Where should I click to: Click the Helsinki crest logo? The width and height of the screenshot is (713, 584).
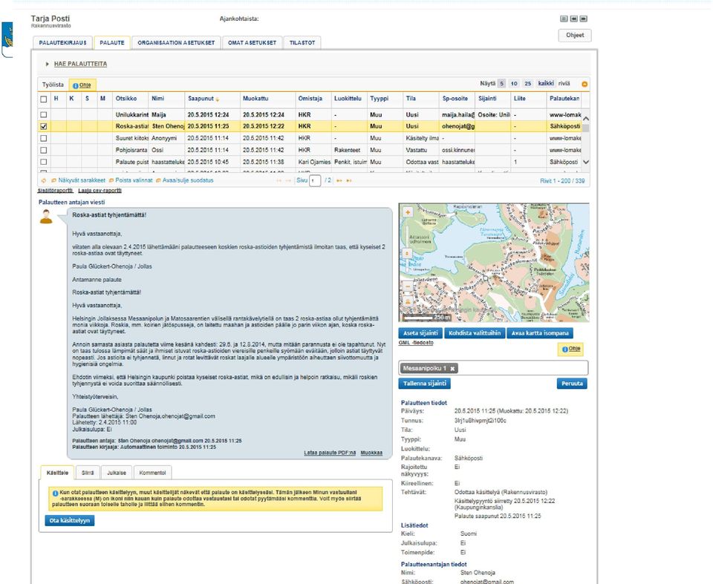pyautogui.click(x=7, y=39)
